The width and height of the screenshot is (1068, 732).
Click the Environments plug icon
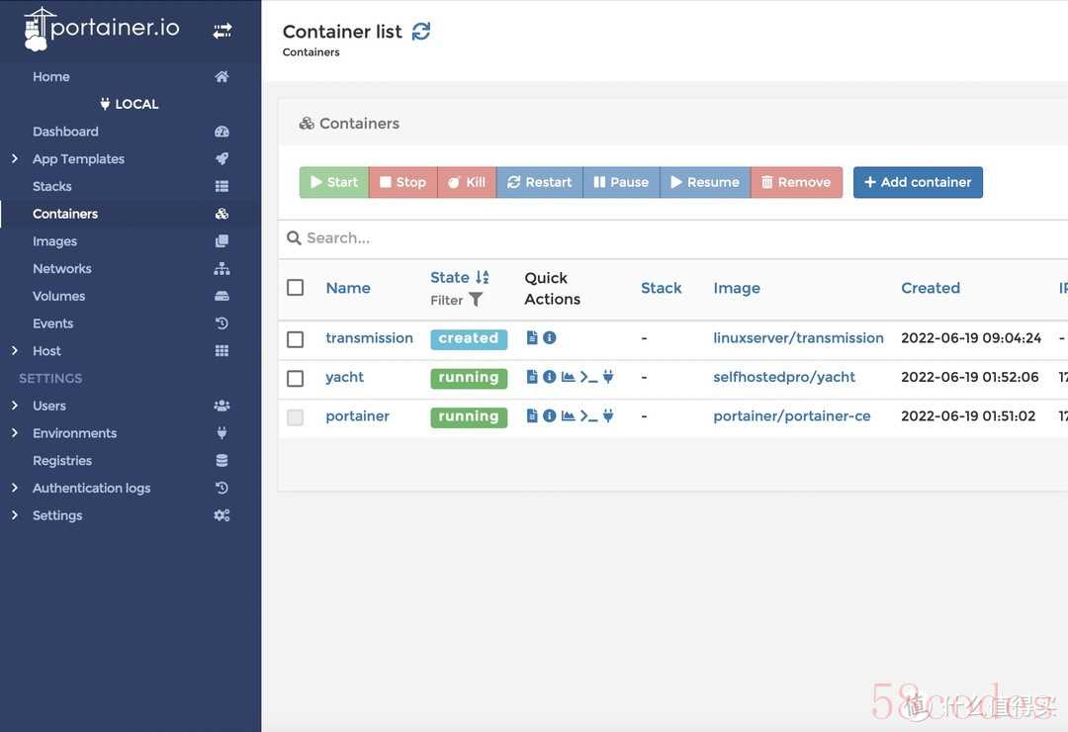(x=222, y=433)
